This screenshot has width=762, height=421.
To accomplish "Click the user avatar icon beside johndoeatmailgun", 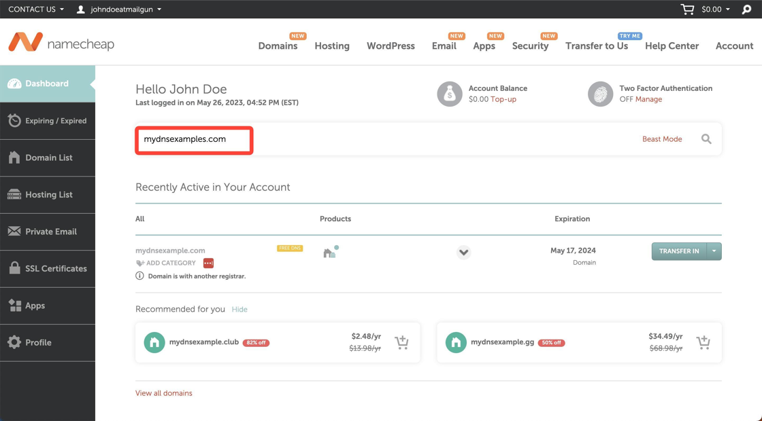I will (x=81, y=10).
